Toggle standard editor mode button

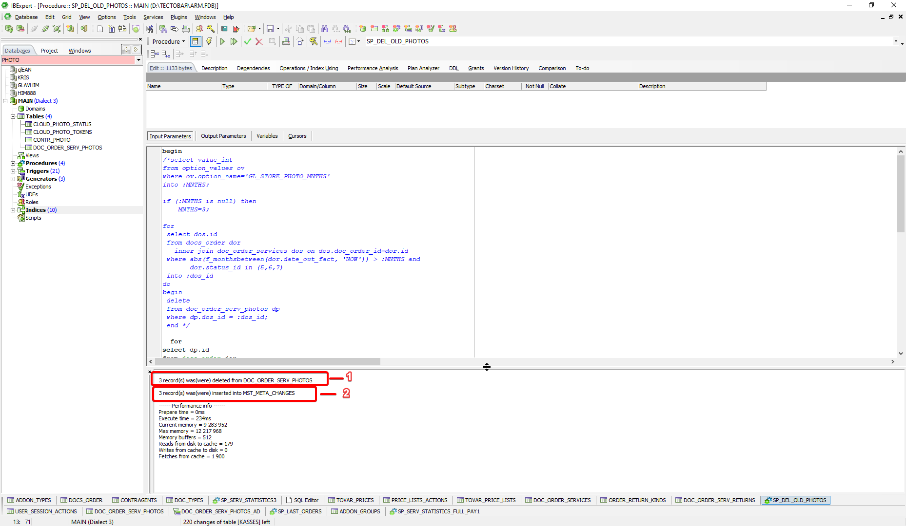pyautogui.click(x=196, y=41)
